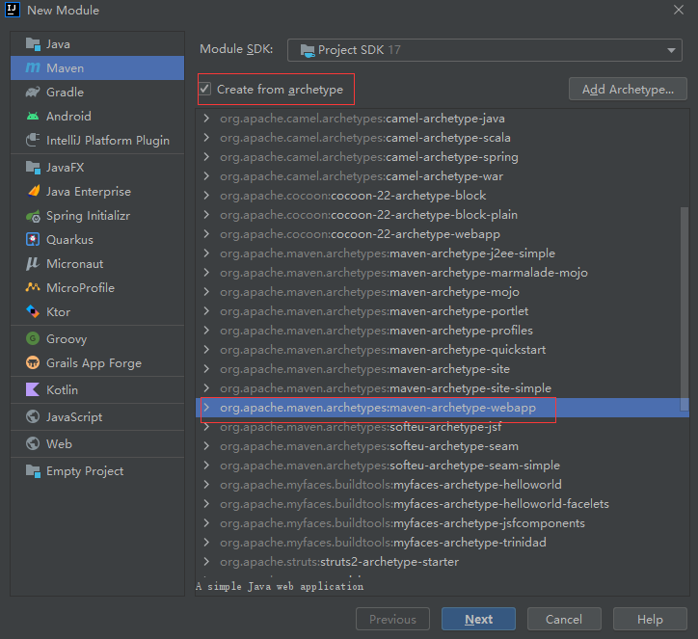The width and height of the screenshot is (698, 639).
Task: Click the IntelliJ IDEA logo in title bar
Action: (12, 10)
